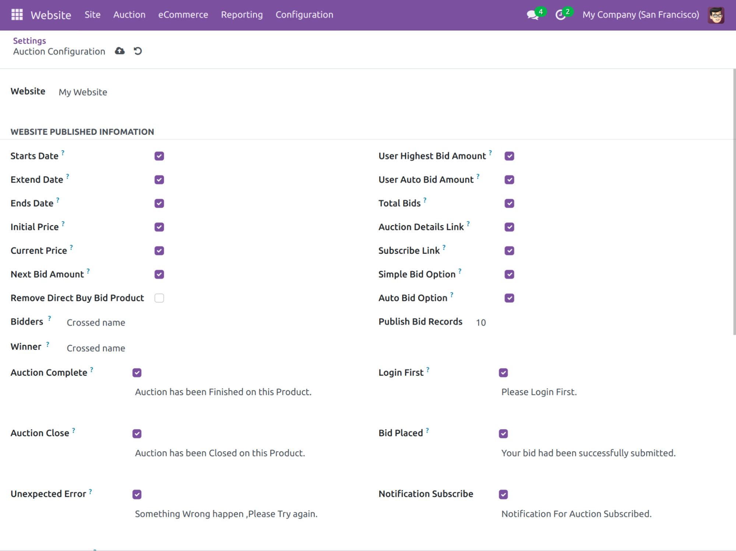Uncheck the Extend Date checkbox
Screen dimensions: 736x551
pos(159,180)
